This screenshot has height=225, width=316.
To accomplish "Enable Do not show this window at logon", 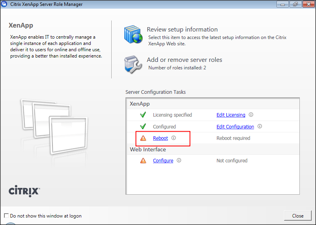I will [6, 216].
